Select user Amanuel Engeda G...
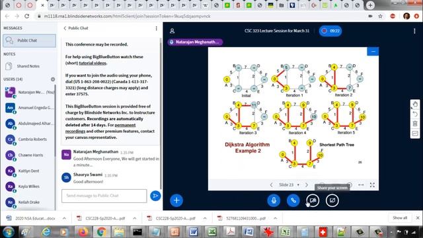The image size is (423, 238). click(x=29, y=108)
